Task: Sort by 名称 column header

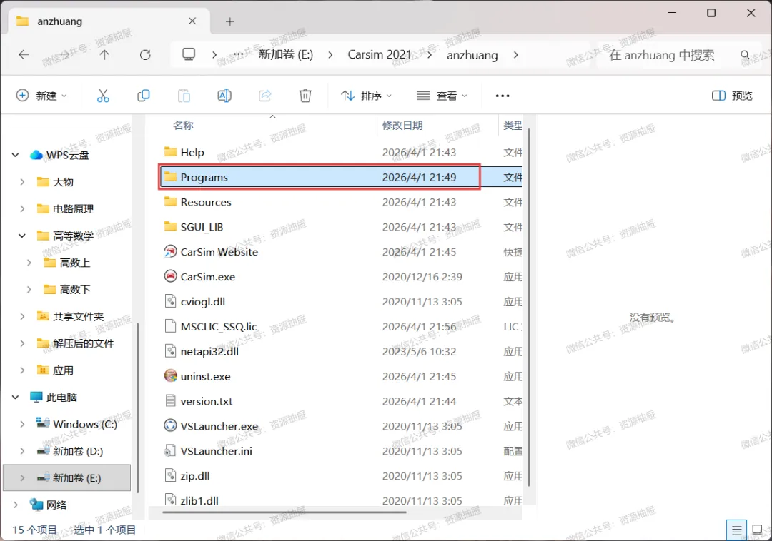Action: click(x=183, y=126)
